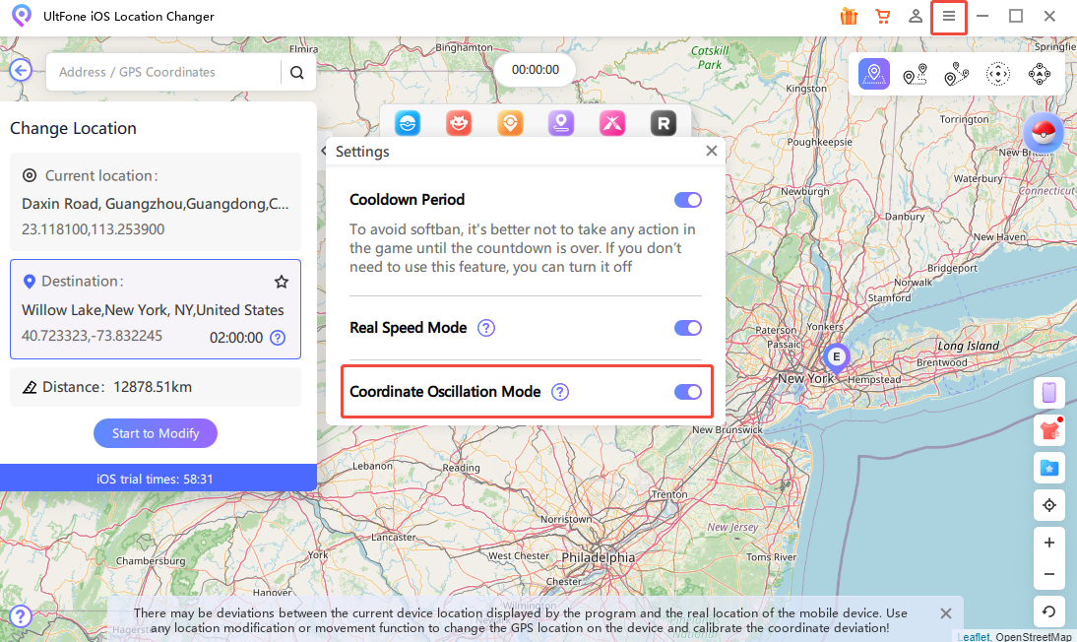Open the user account icon

click(x=915, y=16)
